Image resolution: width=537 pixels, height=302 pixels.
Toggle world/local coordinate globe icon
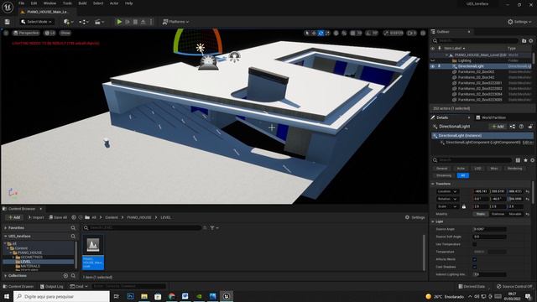click(x=336, y=33)
